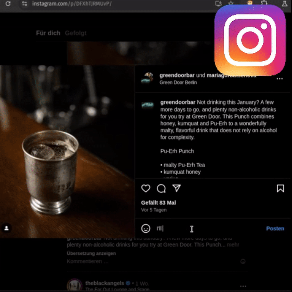Open theblackangels username link
This screenshot has width=292, height=292.
click(105, 283)
